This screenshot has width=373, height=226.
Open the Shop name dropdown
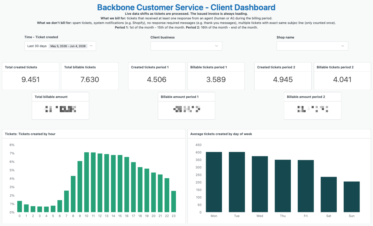[x=312, y=46]
